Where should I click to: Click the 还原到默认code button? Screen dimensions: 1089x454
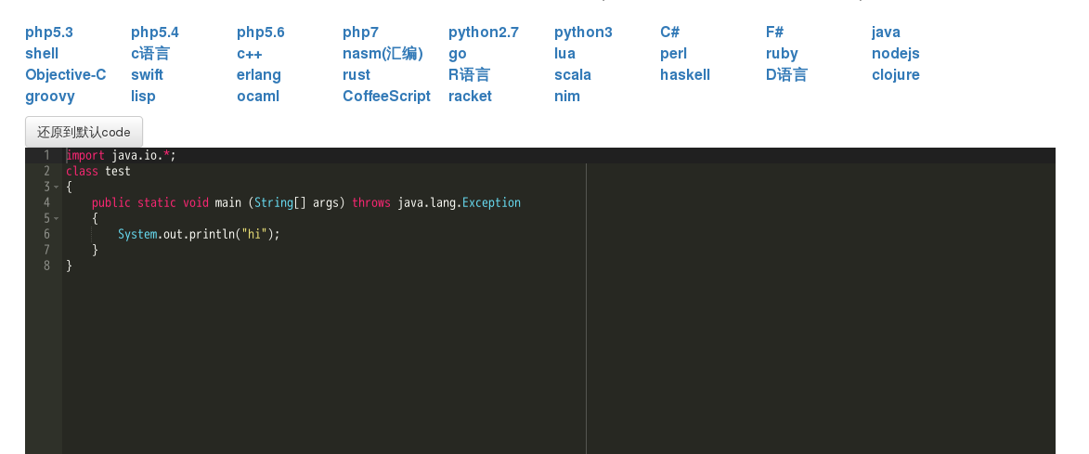pyautogui.click(x=84, y=132)
